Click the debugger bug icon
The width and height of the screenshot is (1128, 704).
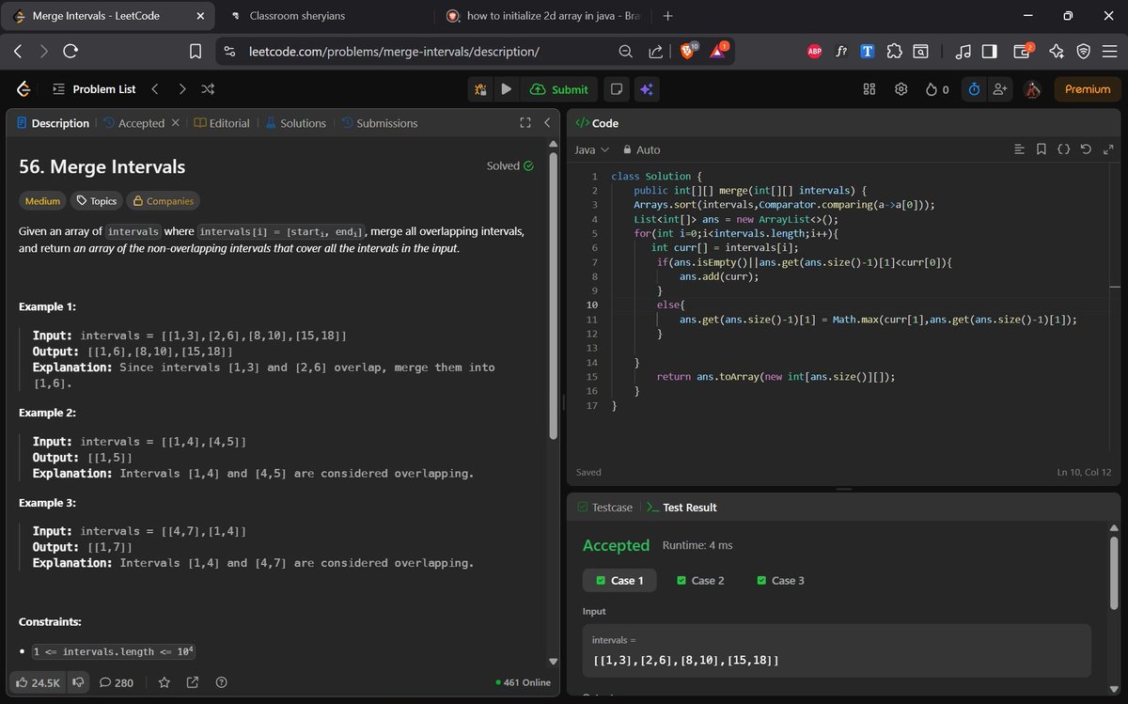[x=480, y=89]
